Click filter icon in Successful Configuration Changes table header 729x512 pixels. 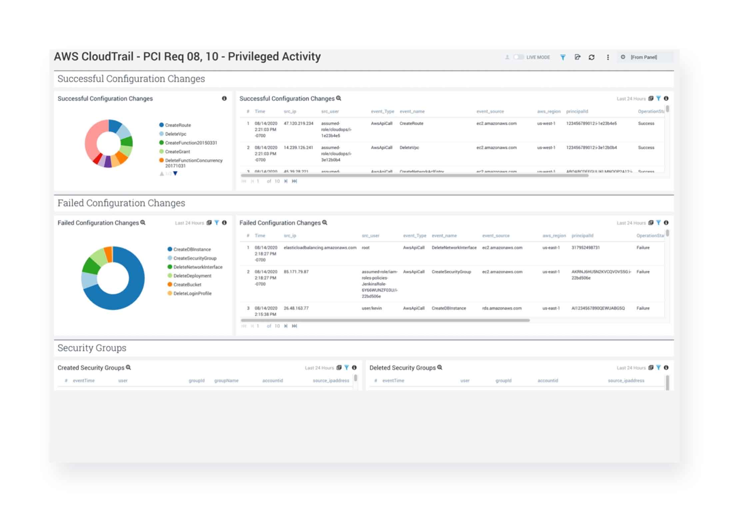coord(658,98)
